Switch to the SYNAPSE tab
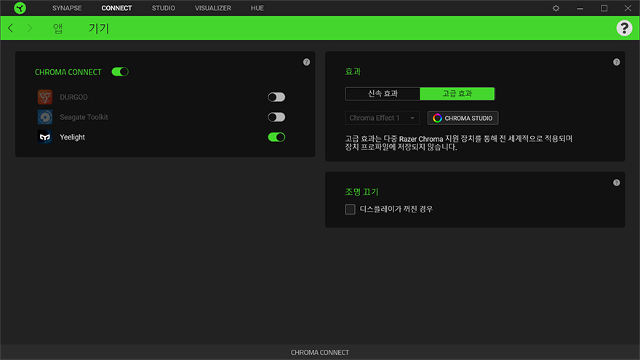This screenshot has height=360, width=640. pos(67,8)
